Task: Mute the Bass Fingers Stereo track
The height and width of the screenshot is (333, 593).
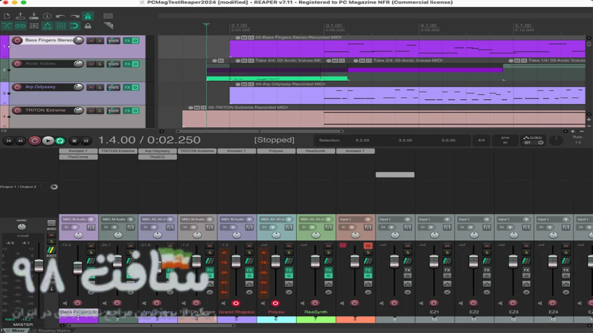Action: point(90,40)
